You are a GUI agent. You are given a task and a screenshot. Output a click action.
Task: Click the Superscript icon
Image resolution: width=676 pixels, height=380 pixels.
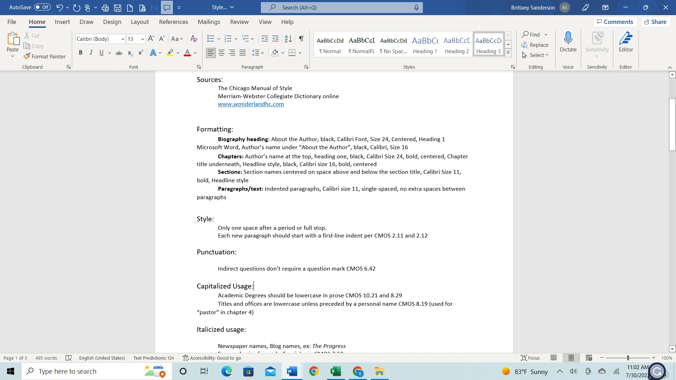tap(140, 53)
